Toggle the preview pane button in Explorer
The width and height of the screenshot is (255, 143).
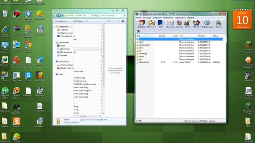click(117, 21)
